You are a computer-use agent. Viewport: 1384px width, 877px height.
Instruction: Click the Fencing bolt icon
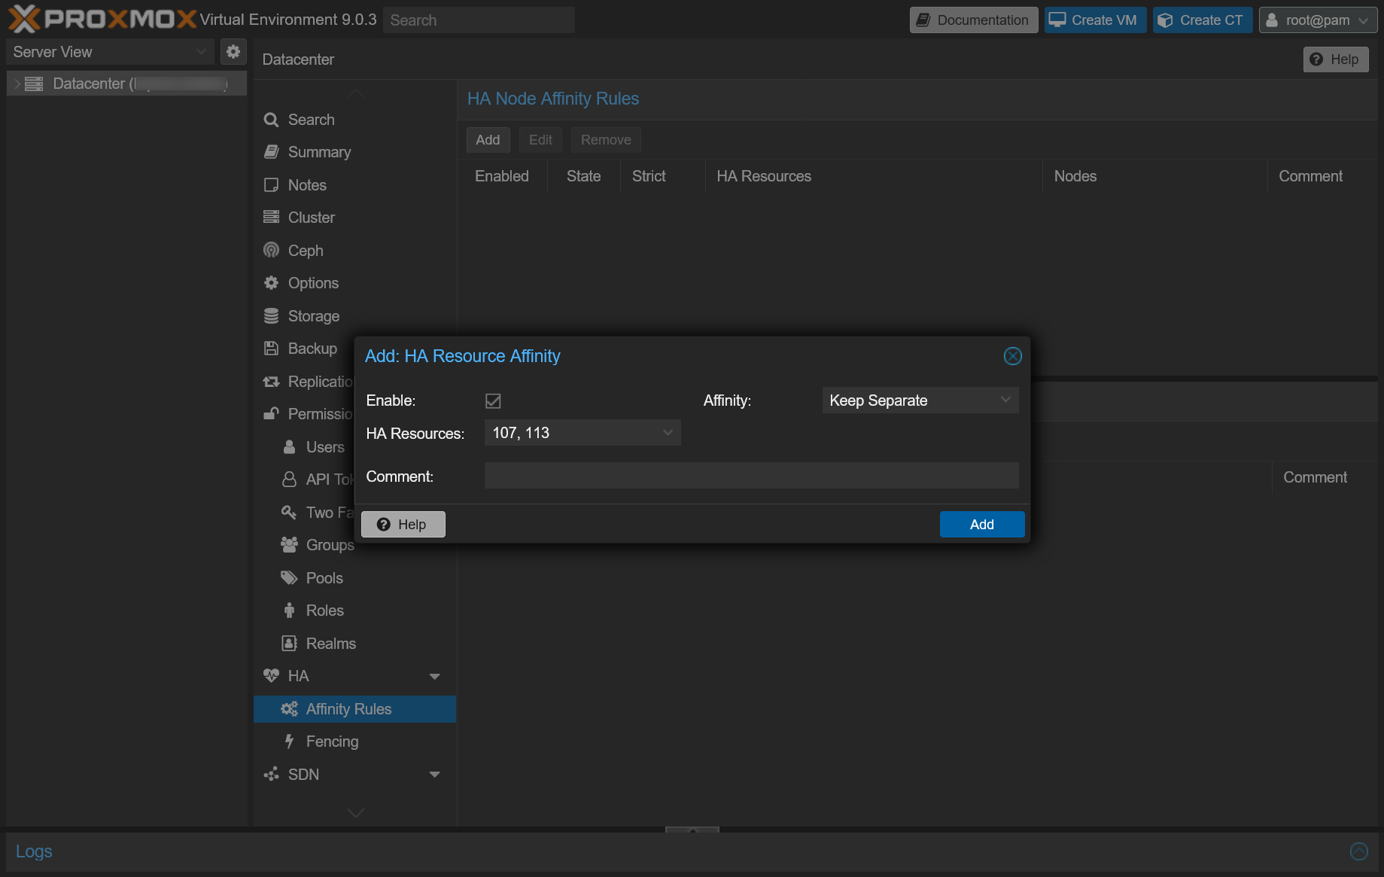coord(289,741)
